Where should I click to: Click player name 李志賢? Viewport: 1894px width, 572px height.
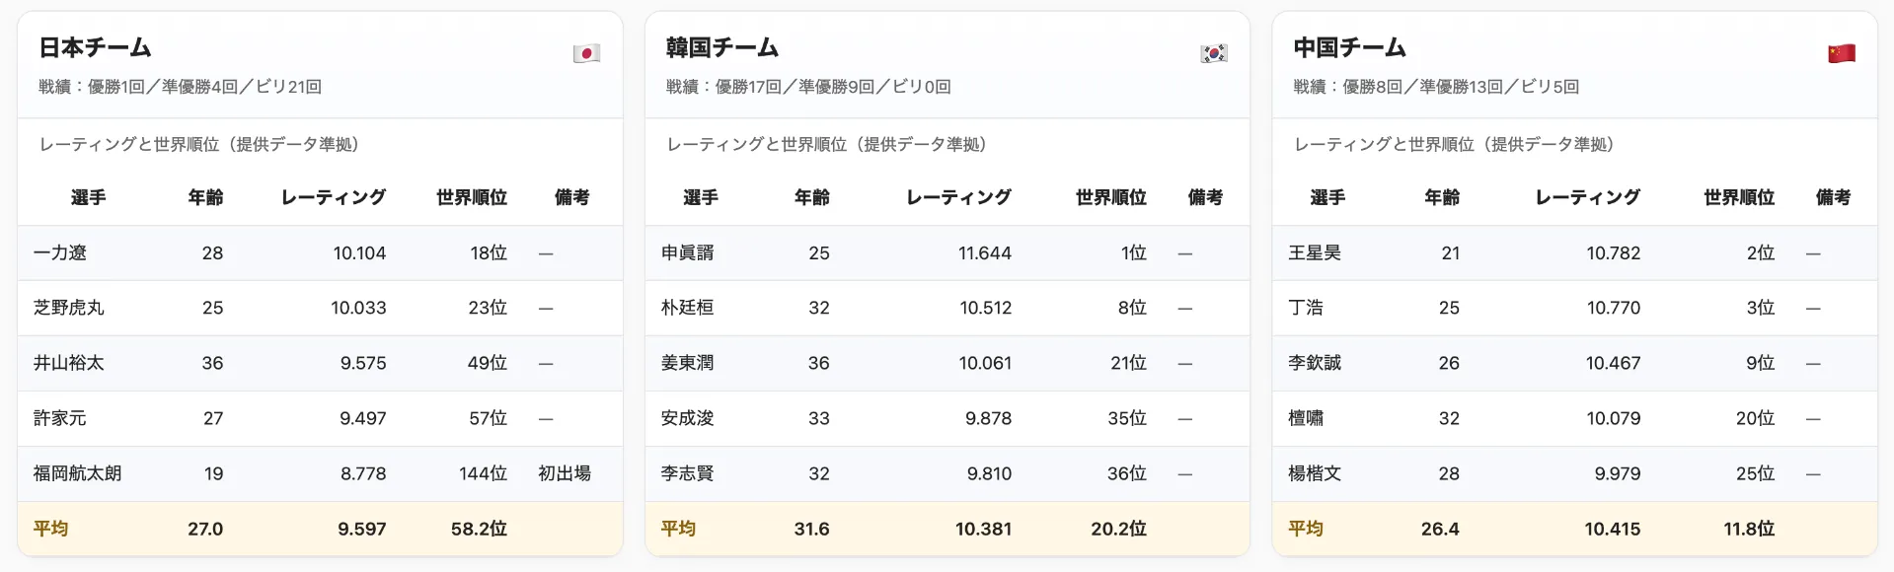(688, 473)
